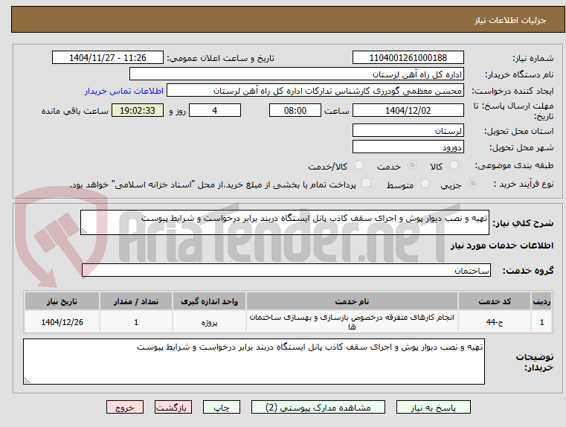Click the general description text area
This screenshot has width=566, height=427.
coord(284,222)
